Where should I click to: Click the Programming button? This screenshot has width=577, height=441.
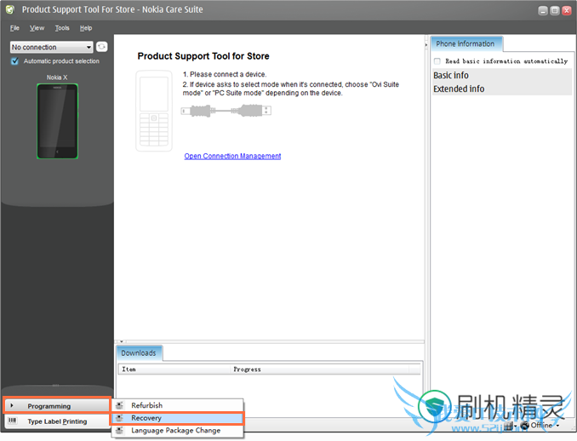click(x=57, y=406)
